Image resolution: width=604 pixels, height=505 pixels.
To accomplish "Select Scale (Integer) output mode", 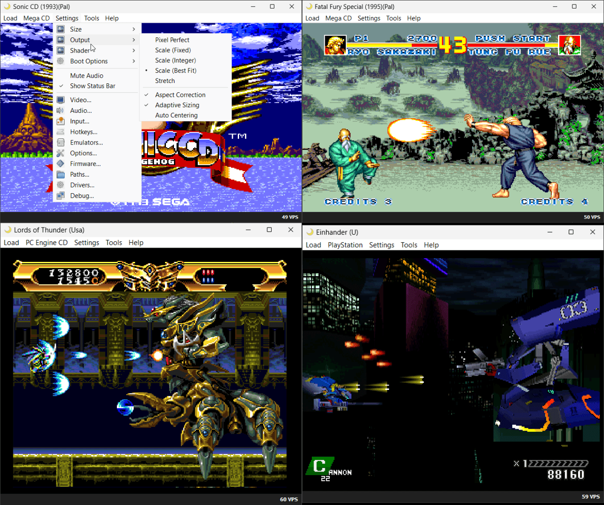I will pyautogui.click(x=175, y=61).
